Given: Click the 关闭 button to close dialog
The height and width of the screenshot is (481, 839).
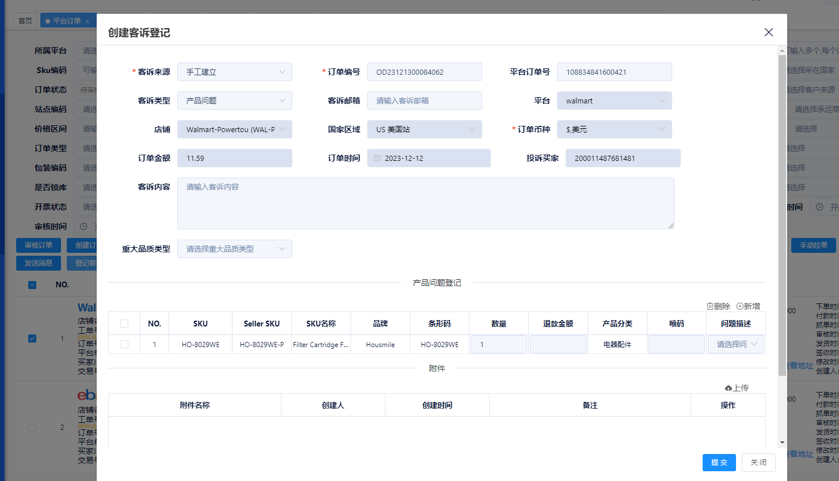Looking at the screenshot, I should pyautogui.click(x=758, y=462).
